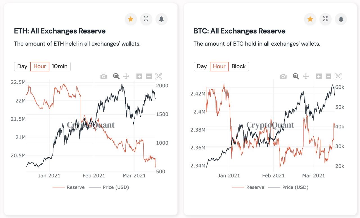Toggle Reserve series in BTC chart legend
Viewport: 360px width, 218px height.
248,187
